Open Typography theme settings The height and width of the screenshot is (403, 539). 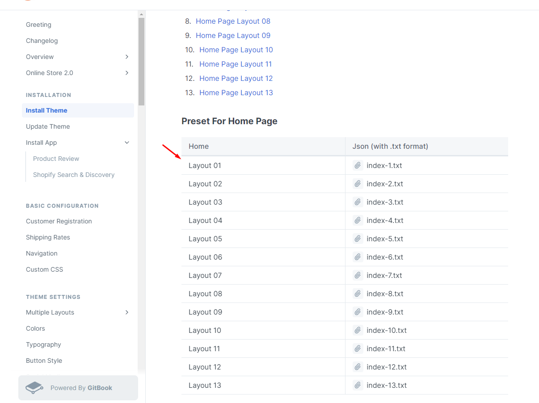pos(43,344)
